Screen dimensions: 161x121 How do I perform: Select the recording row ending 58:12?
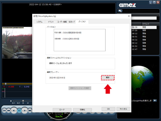pyautogui.click(x=144, y=33)
